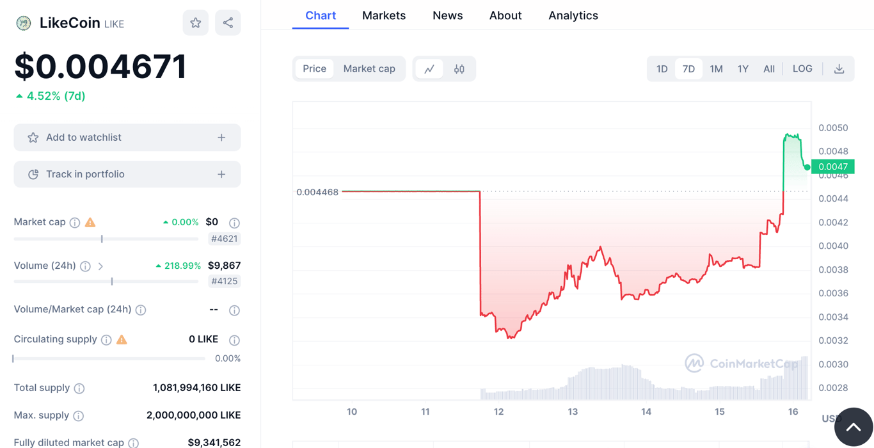Image resolution: width=874 pixels, height=448 pixels.
Task: Click Track in portfolio button
Action: [x=127, y=174]
